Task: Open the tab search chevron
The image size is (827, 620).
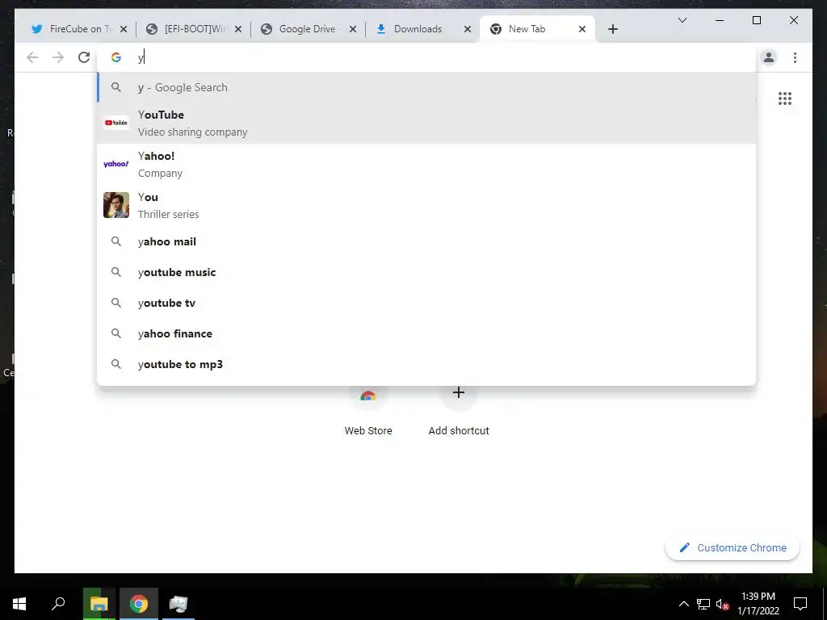Action: click(x=682, y=20)
